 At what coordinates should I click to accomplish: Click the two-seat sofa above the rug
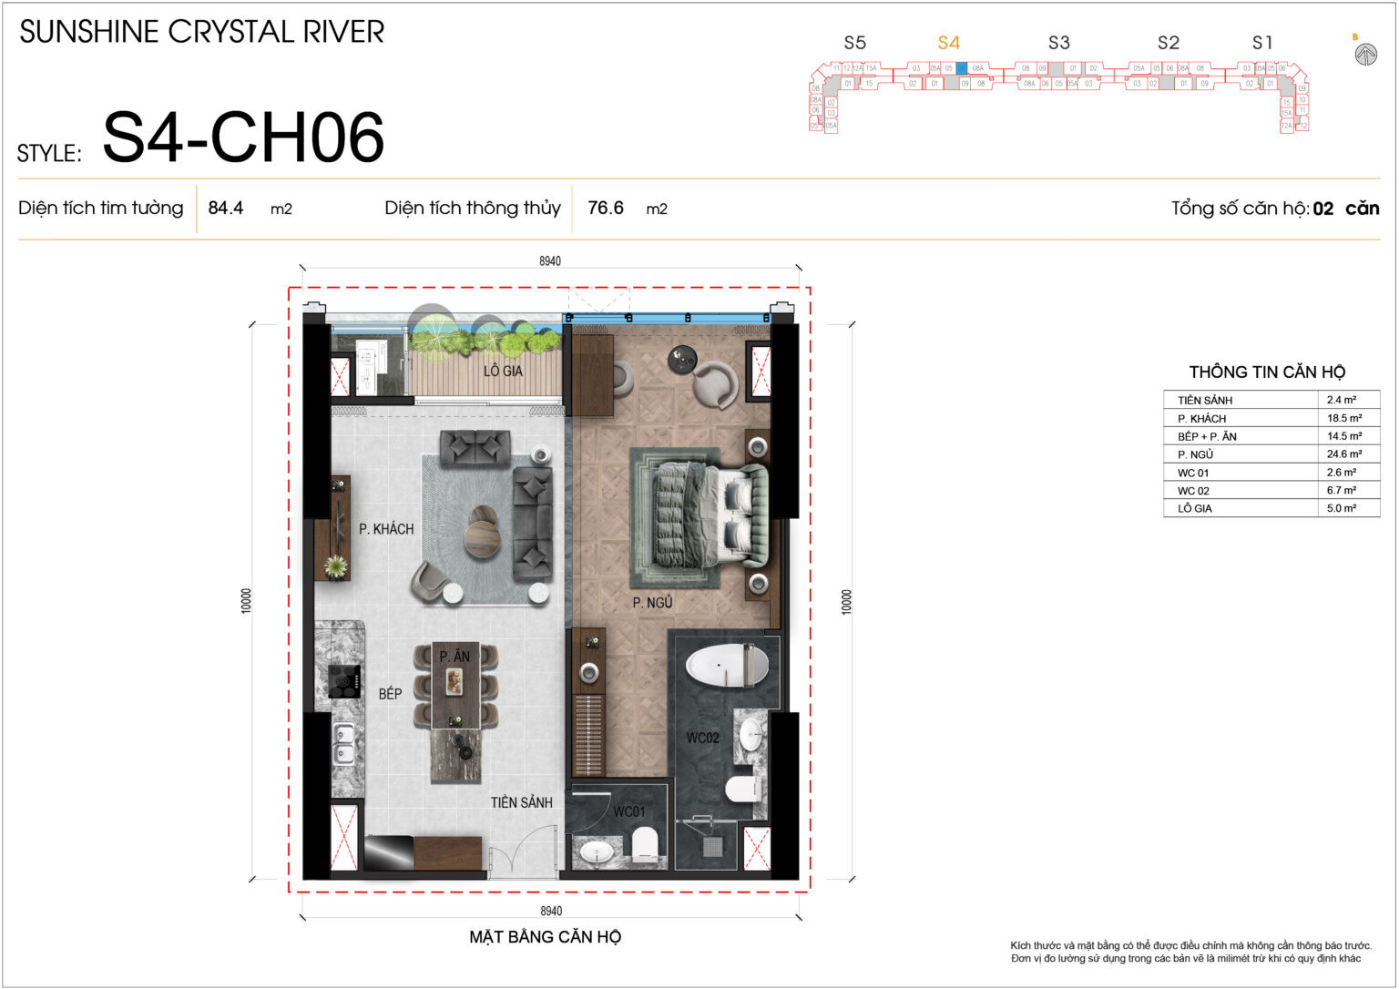click(475, 447)
